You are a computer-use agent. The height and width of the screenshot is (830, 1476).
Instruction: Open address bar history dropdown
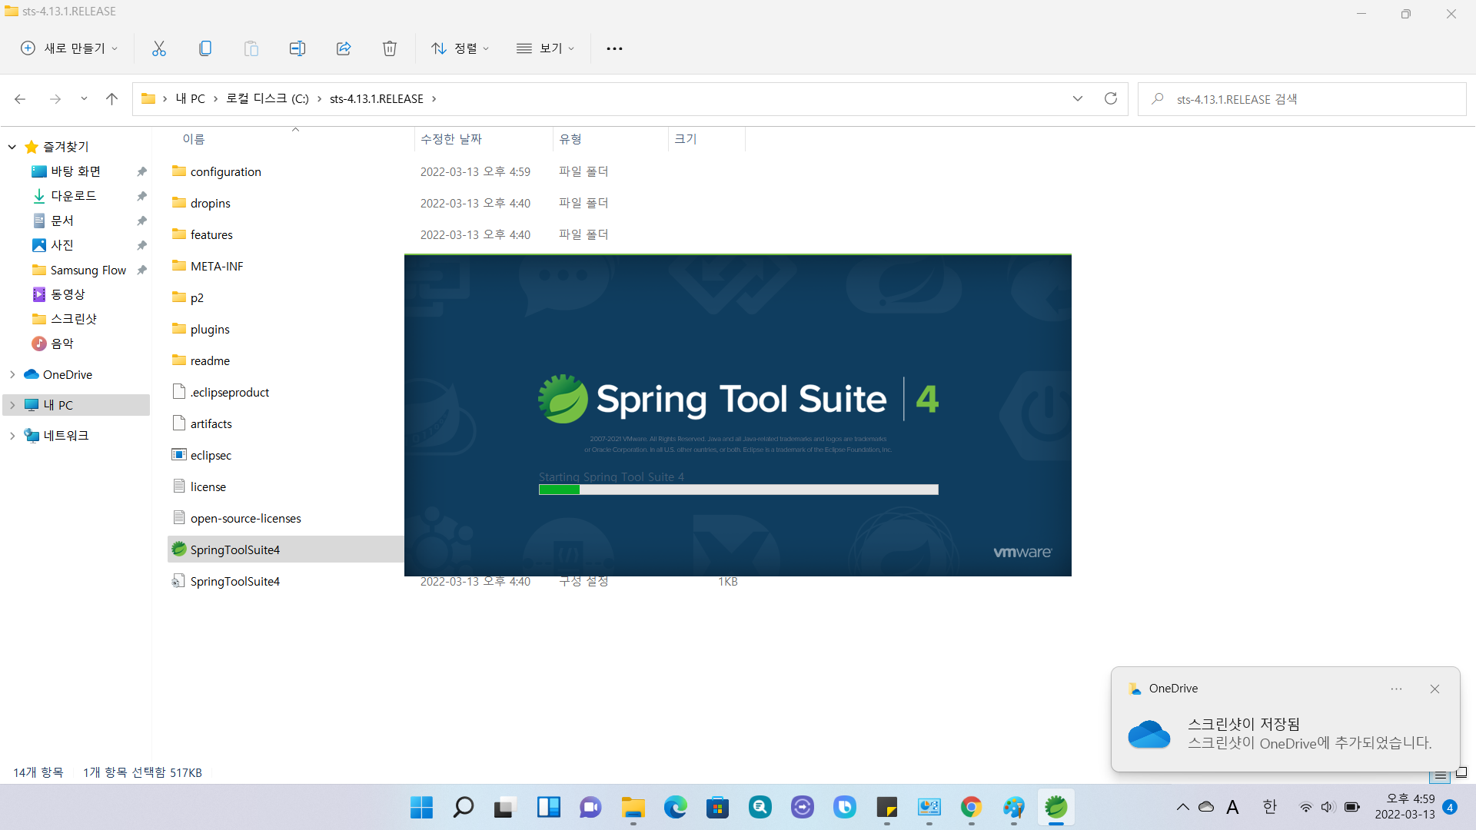(x=1077, y=98)
